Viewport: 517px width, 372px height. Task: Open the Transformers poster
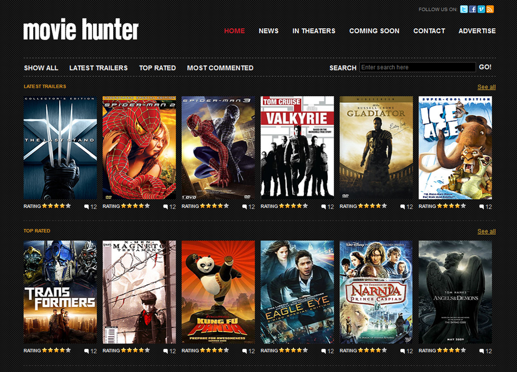pos(61,292)
